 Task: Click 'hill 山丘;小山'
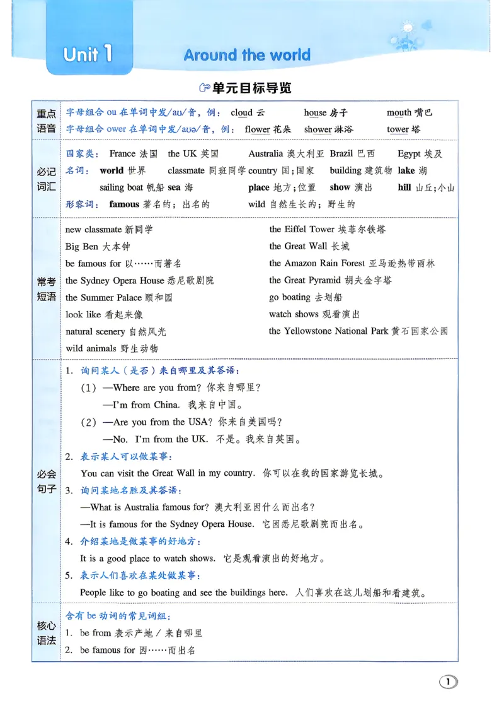click(426, 187)
